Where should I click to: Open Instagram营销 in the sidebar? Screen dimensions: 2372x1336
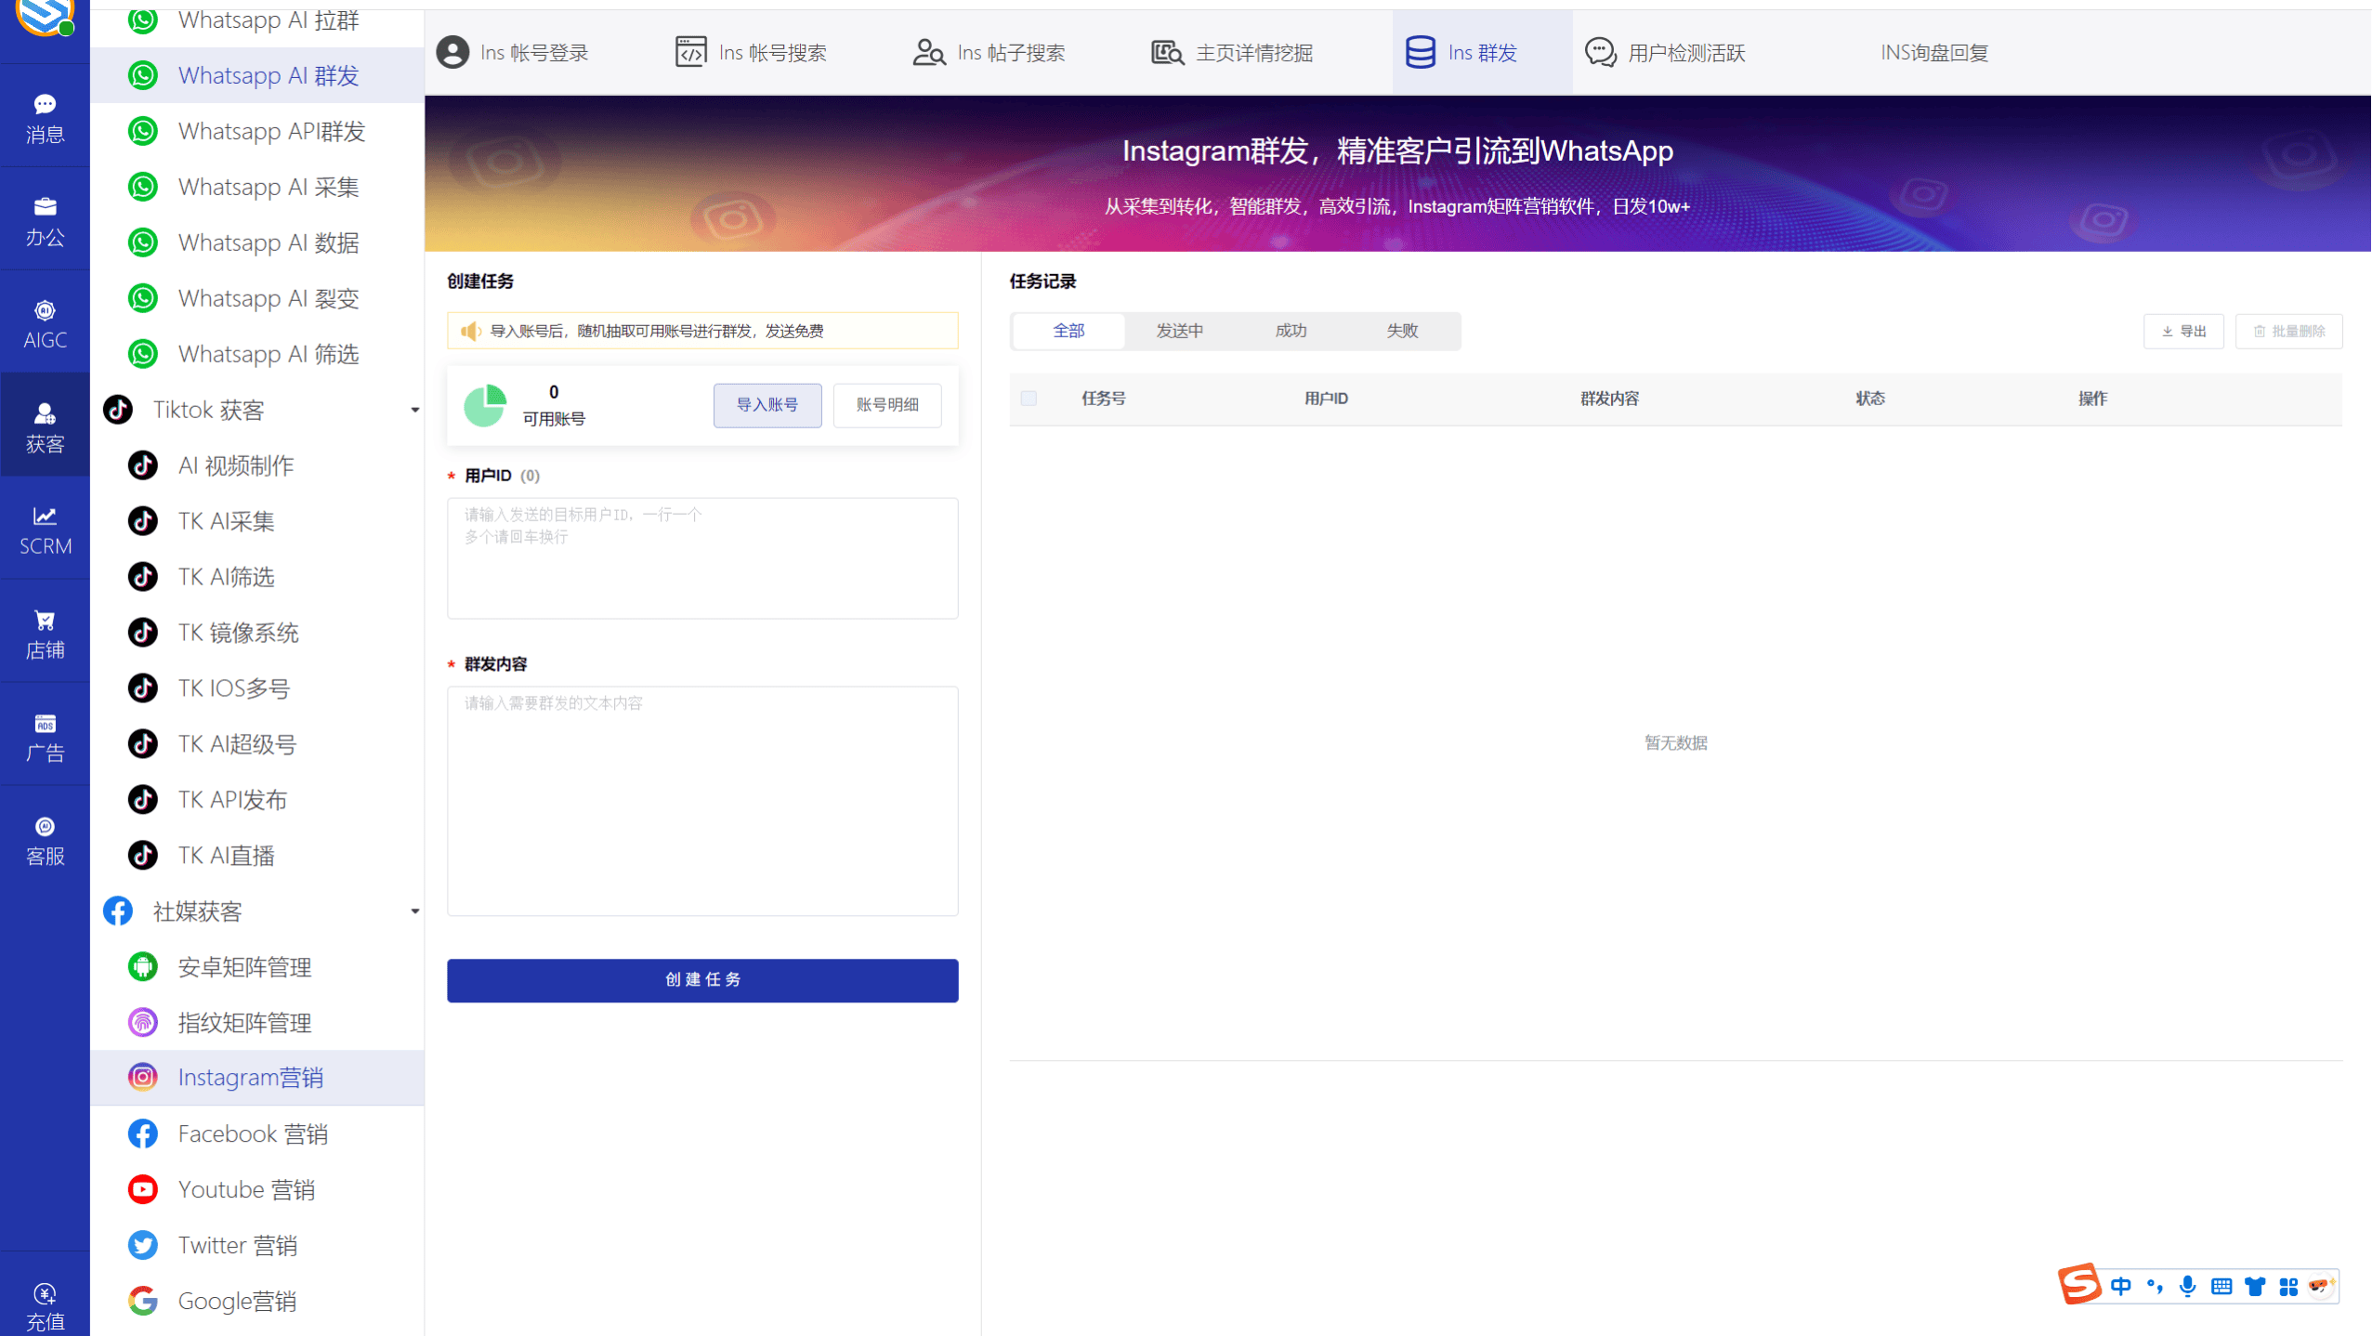(x=250, y=1078)
